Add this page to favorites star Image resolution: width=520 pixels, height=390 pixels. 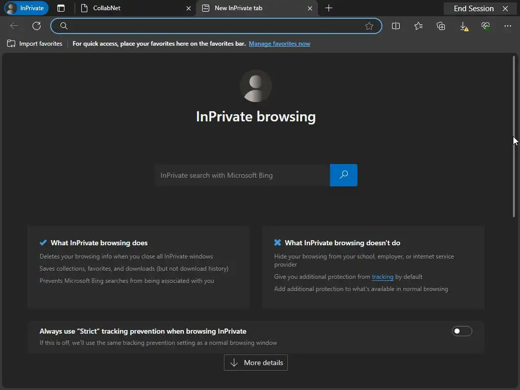coord(369,26)
